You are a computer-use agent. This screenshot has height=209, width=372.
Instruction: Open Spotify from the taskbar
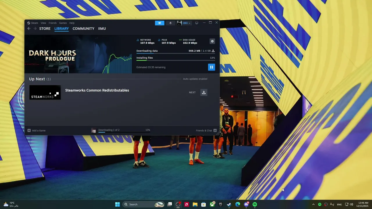255,204
